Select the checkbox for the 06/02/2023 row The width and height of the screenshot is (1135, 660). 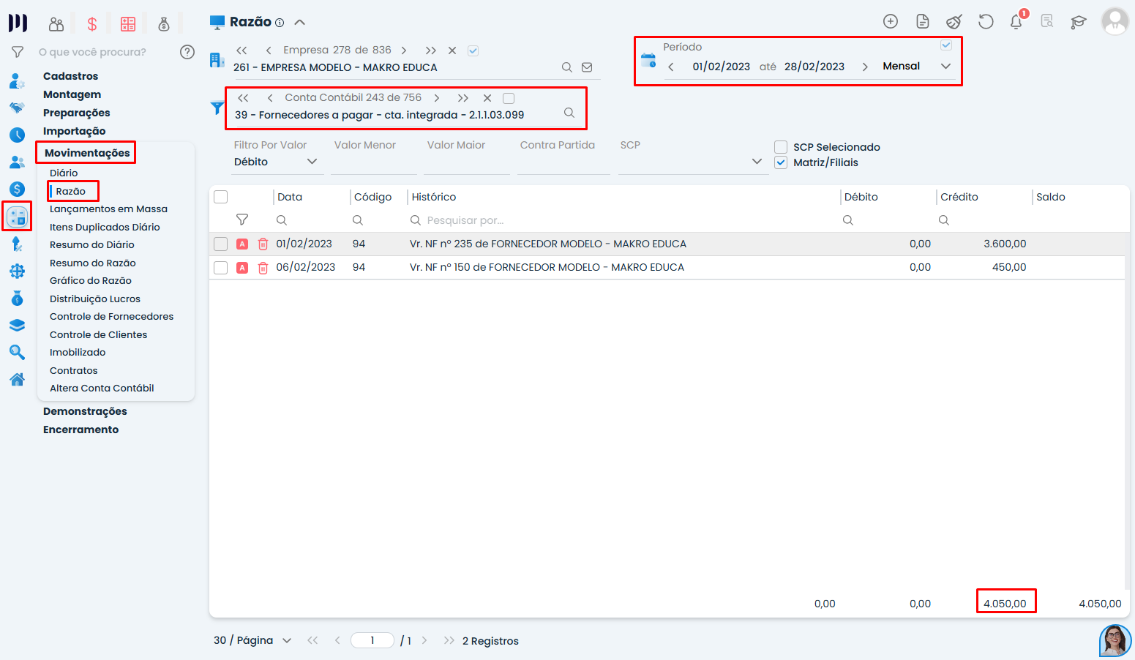pos(220,268)
